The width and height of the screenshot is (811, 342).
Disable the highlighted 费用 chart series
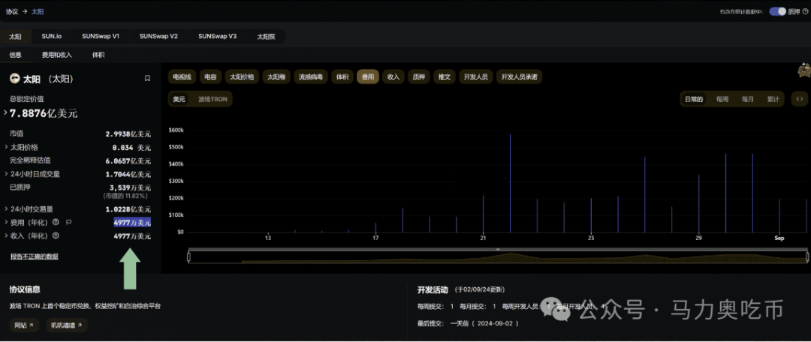pos(368,77)
